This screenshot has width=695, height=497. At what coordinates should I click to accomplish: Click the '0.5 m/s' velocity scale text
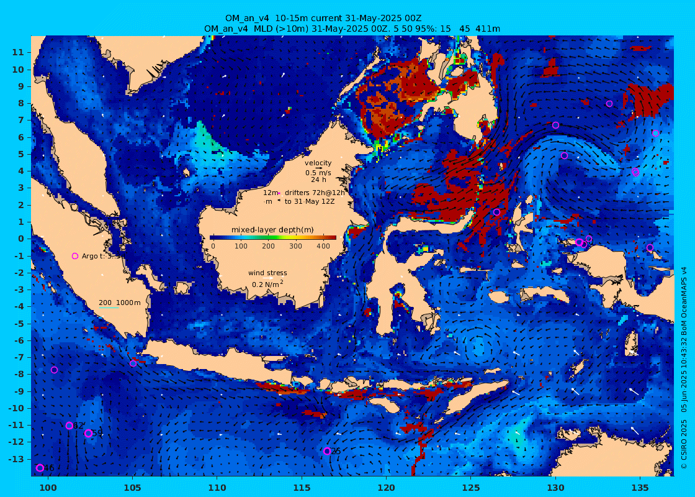[x=318, y=173]
